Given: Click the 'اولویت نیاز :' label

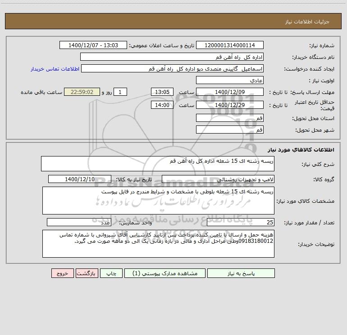Looking at the screenshot, I should (322, 81).
